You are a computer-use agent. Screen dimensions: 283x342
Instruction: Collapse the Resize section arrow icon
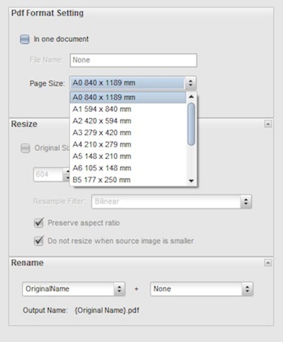[268, 124]
